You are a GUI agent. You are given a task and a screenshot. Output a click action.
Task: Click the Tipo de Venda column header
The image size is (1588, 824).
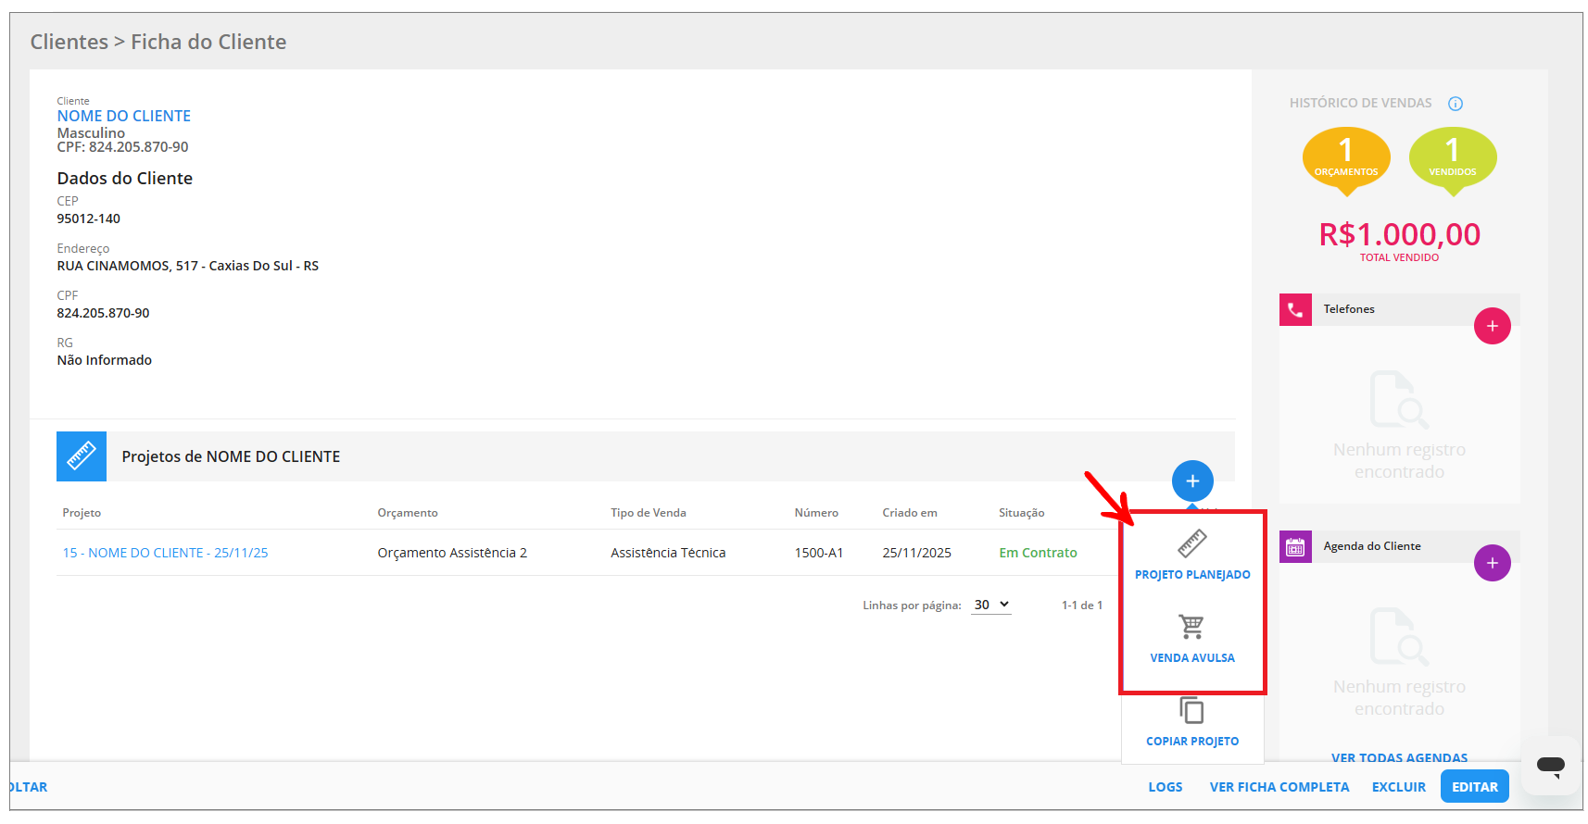point(649,513)
